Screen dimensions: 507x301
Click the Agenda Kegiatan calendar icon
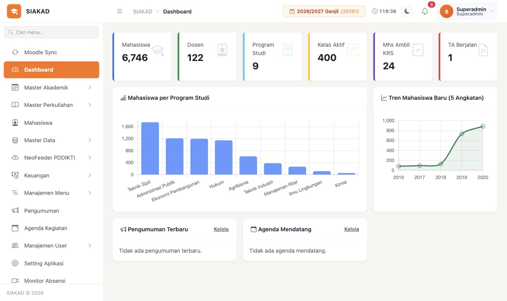(15, 228)
